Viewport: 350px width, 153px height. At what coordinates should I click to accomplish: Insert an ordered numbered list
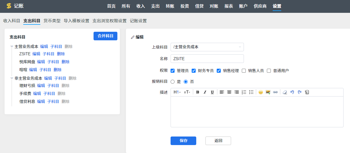pyautogui.click(x=244, y=92)
